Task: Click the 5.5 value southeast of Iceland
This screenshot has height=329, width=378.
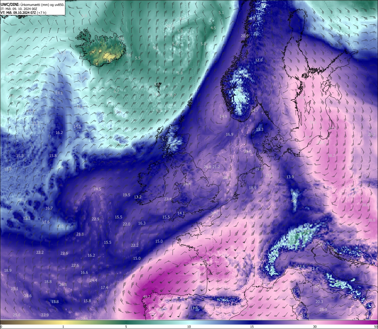Action: (138, 58)
